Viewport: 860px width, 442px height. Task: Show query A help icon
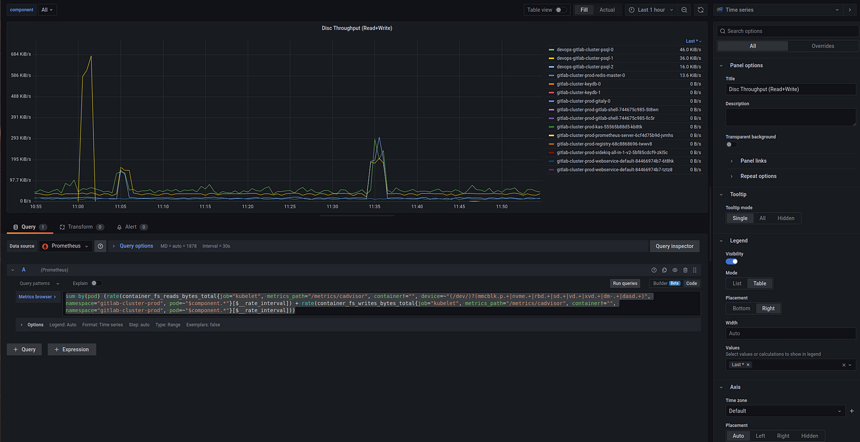tap(654, 270)
